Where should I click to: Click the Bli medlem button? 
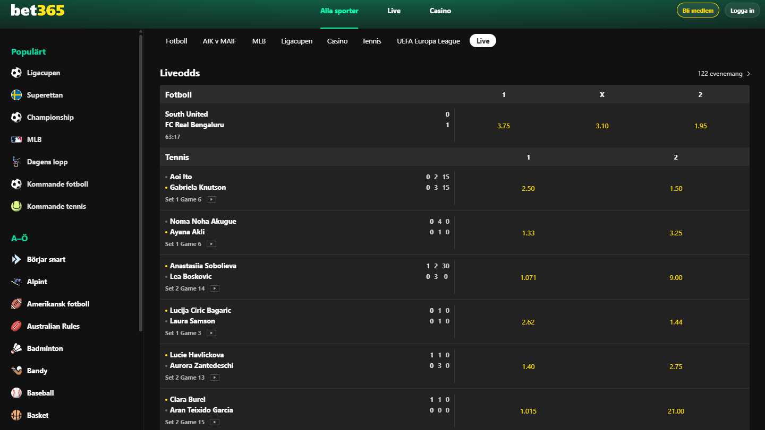pyautogui.click(x=698, y=11)
